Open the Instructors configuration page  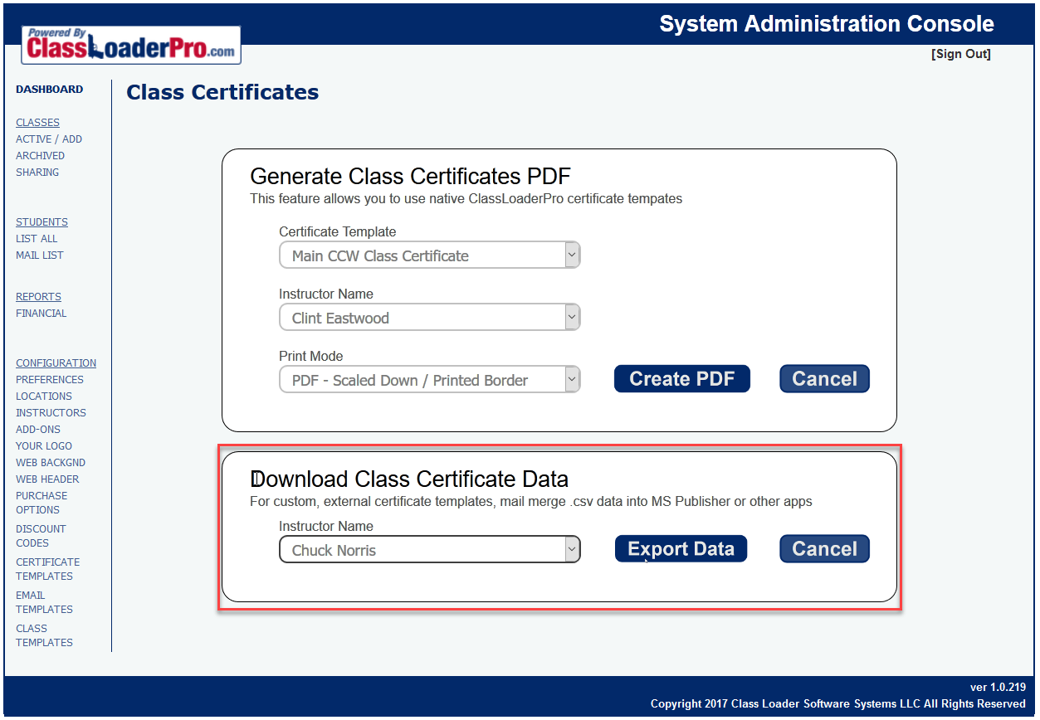pyautogui.click(x=51, y=413)
